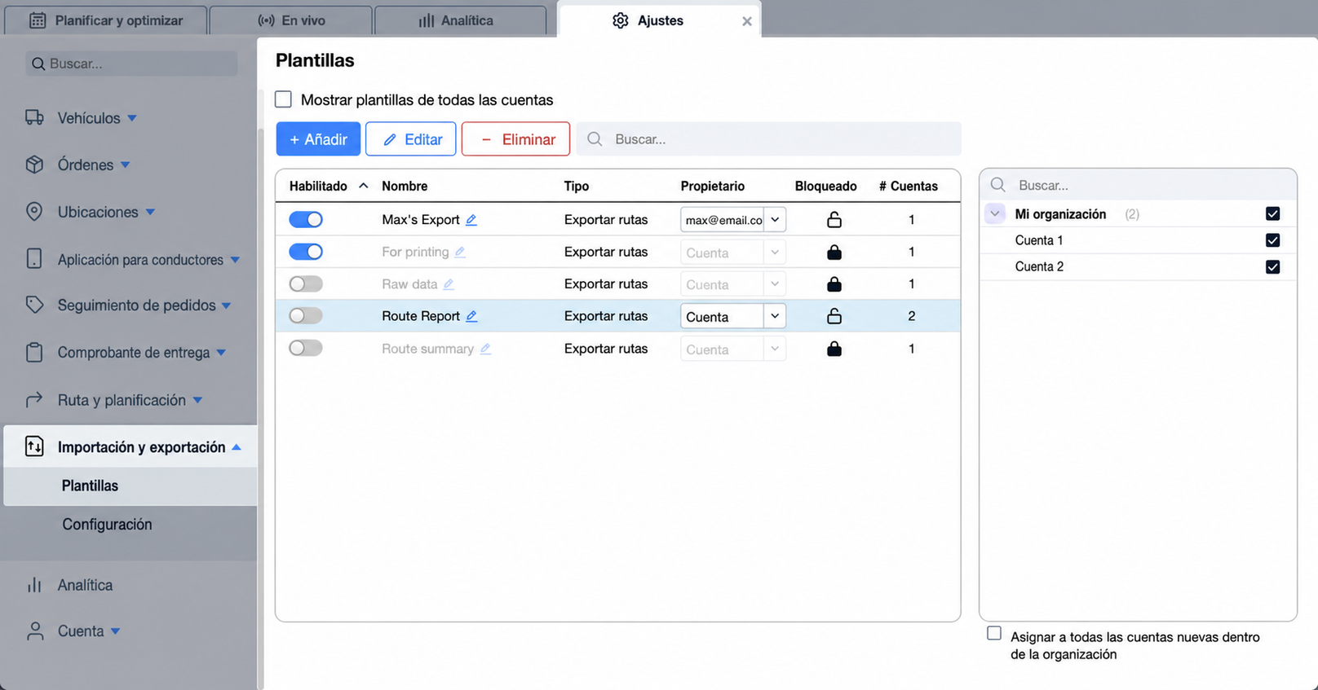Click the pencil icon next to Max's Export
Image resolution: width=1318 pixels, height=690 pixels.
(471, 220)
